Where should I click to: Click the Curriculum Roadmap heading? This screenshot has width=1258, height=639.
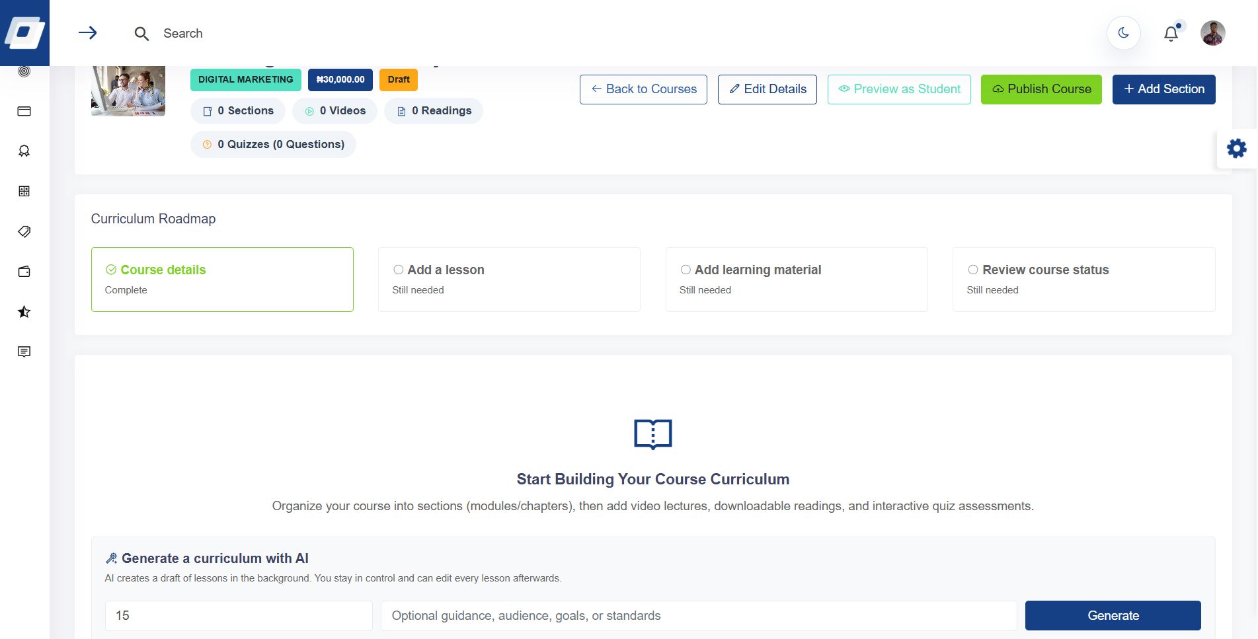point(153,219)
